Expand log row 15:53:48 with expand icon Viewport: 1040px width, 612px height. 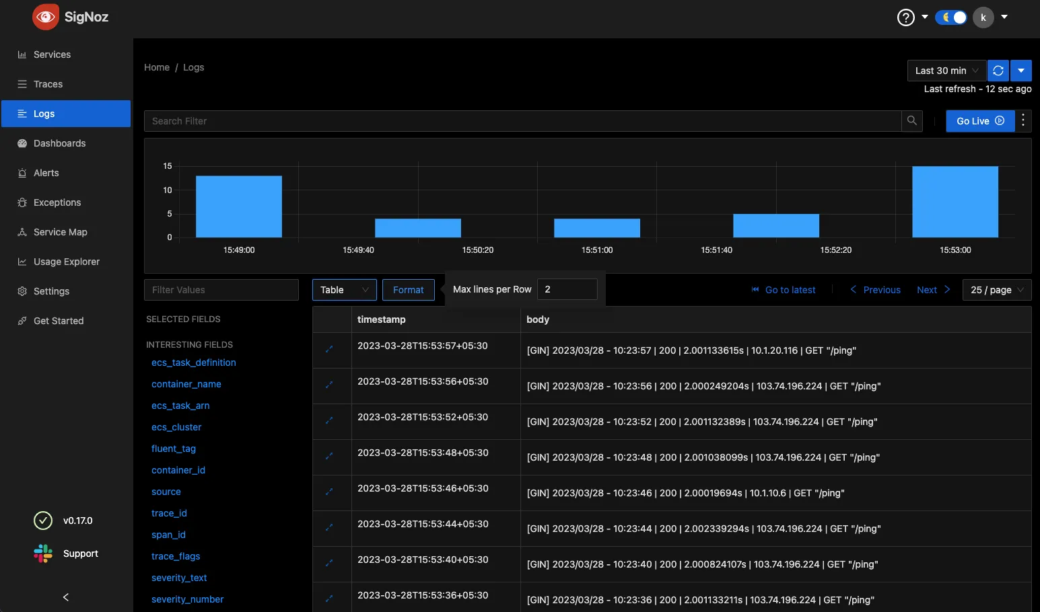click(x=329, y=456)
